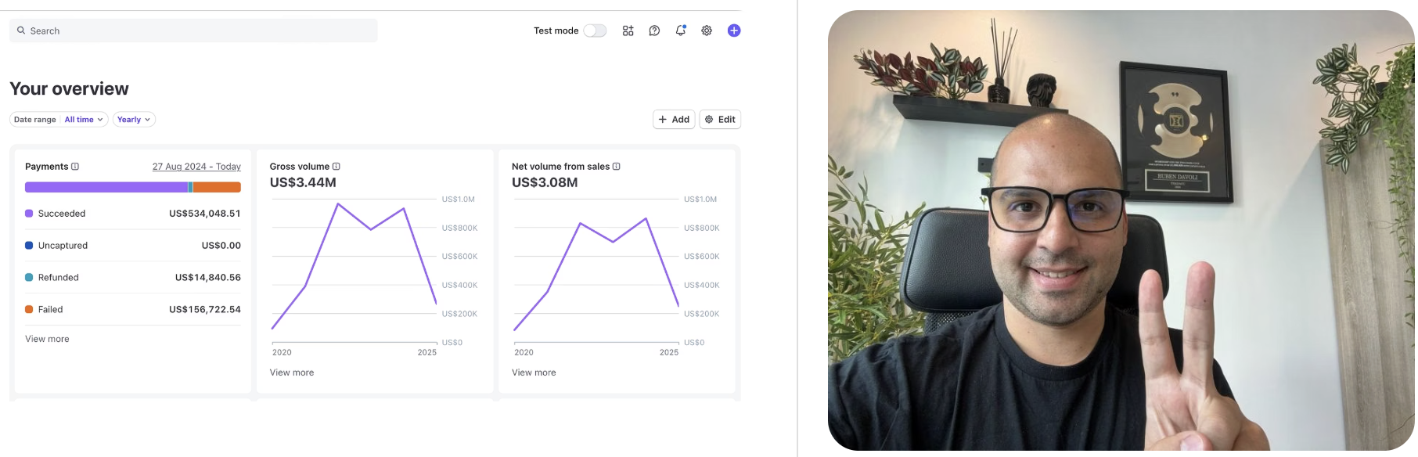This screenshot has height=457, width=1418.
Task: Toggle Test mode switch
Action: point(595,31)
